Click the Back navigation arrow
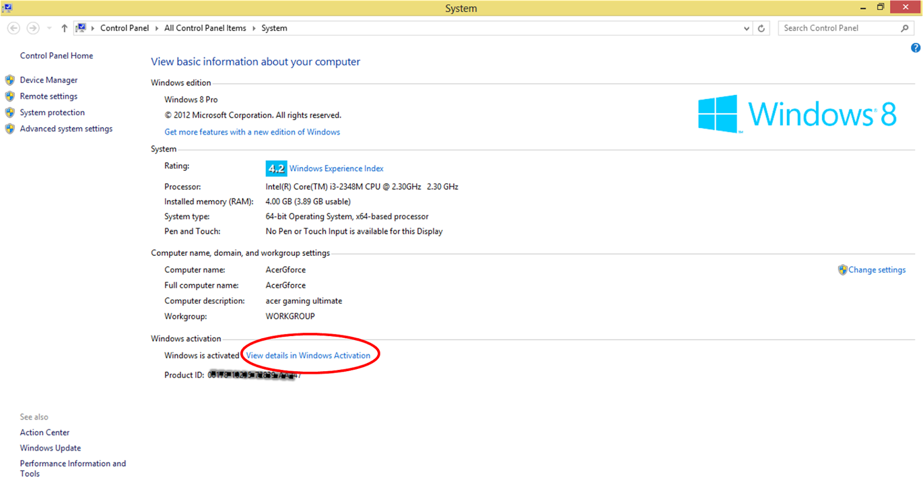This screenshot has width=923, height=487. [x=14, y=28]
